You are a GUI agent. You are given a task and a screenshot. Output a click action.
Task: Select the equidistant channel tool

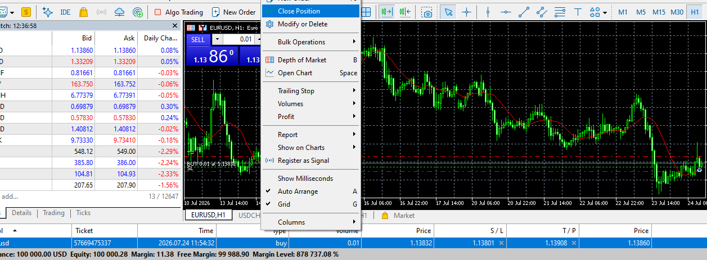click(542, 12)
